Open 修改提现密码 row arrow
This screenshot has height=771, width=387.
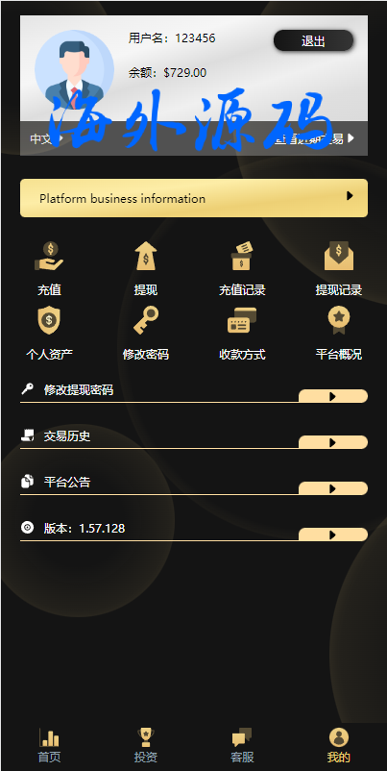pyautogui.click(x=333, y=396)
